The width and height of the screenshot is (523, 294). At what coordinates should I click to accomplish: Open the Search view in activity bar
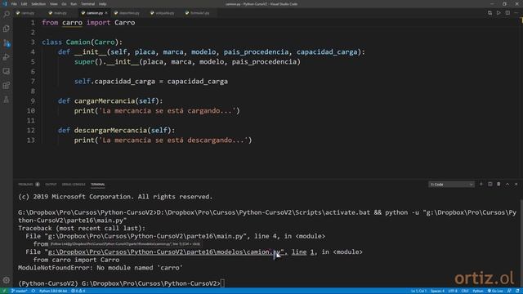pos(7,15)
